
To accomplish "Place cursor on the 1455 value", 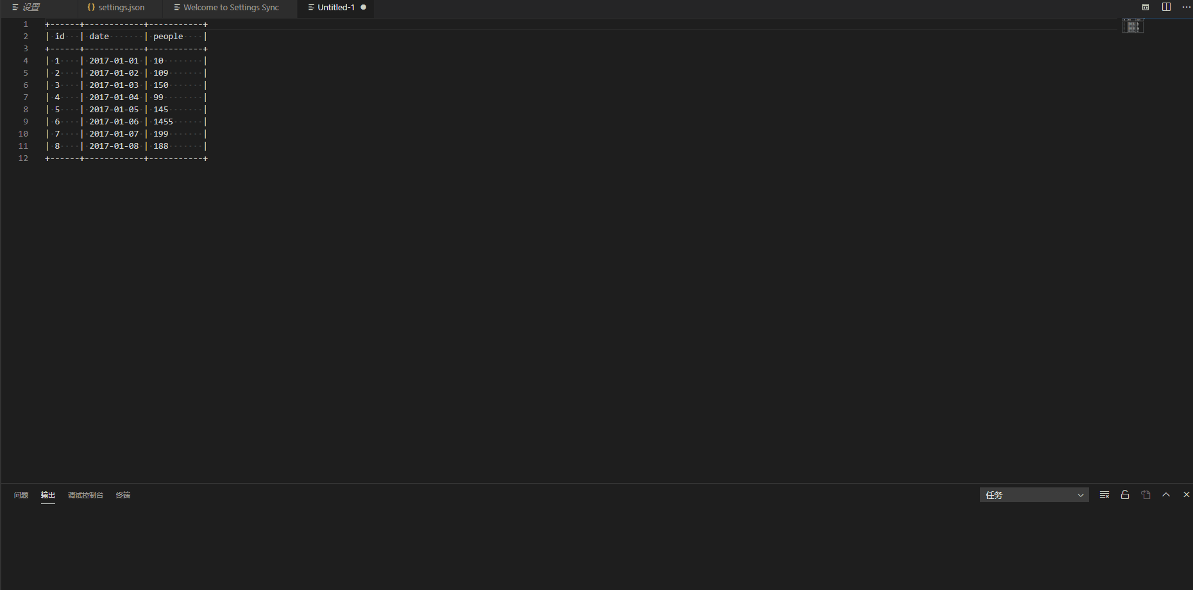I will (x=163, y=122).
